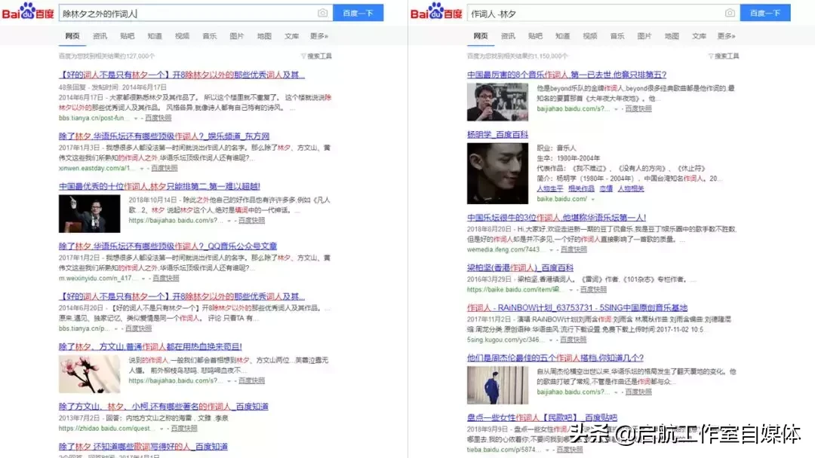This screenshot has height=458, width=815.
Task: Open the 更多 dropdown on the right panel
Action: pos(726,35)
